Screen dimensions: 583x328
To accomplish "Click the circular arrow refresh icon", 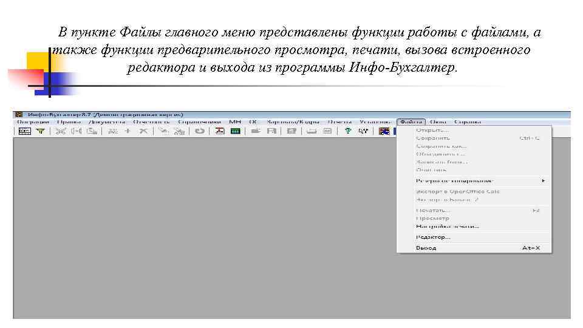I will tap(200, 131).
